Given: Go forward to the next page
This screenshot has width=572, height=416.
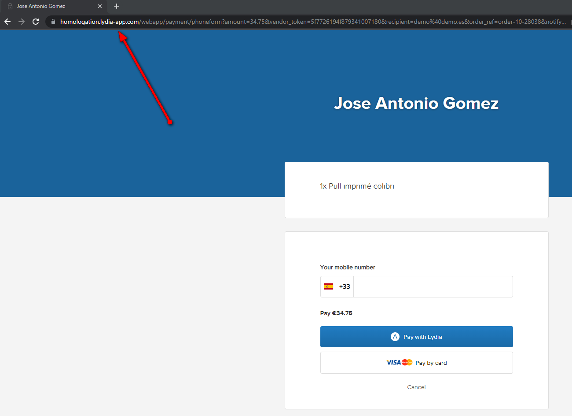Looking at the screenshot, I should (x=22, y=22).
